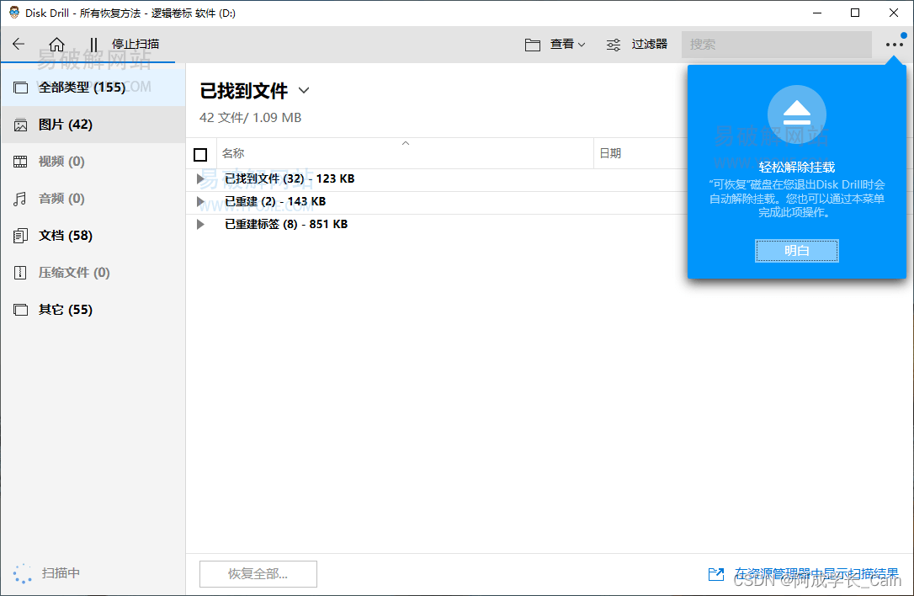Select the 视频 (0) category
The width and height of the screenshot is (914, 596).
[x=93, y=162]
